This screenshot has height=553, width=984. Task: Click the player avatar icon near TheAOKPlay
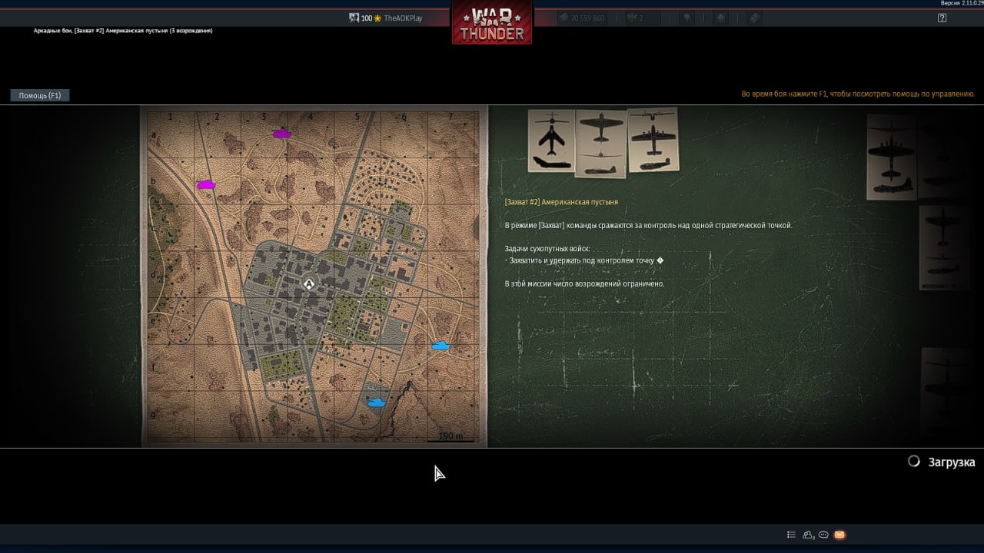354,18
